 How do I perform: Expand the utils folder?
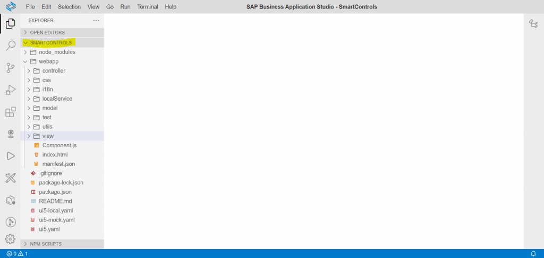(62, 127)
